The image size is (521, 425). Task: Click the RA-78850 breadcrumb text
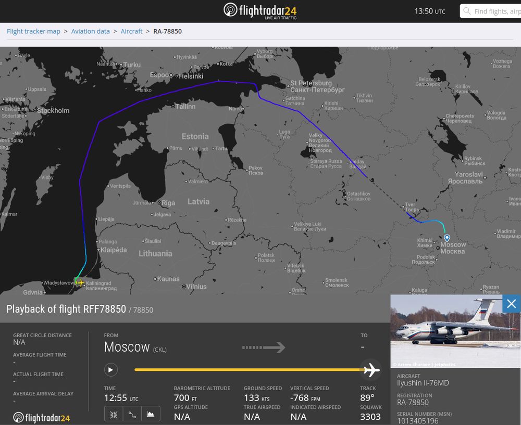tap(167, 31)
